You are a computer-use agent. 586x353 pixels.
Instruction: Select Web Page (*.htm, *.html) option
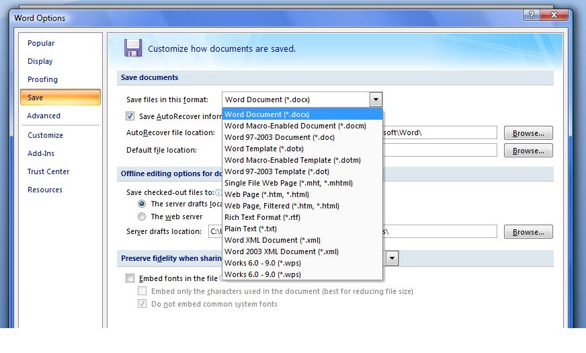[x=302, y=194]
